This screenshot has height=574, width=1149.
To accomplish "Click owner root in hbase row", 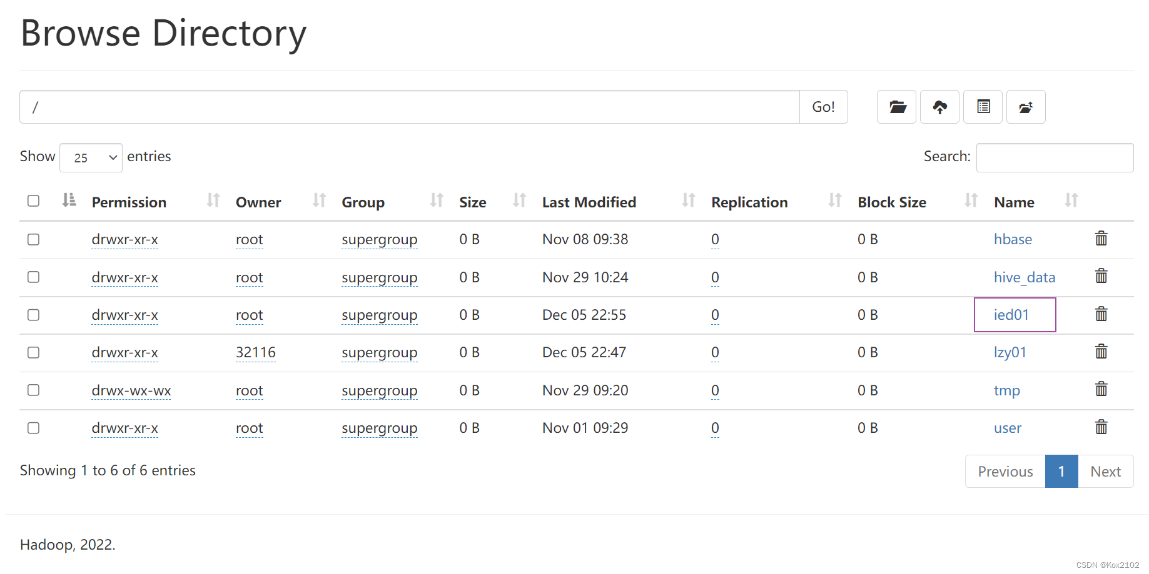I will [250, 240].
